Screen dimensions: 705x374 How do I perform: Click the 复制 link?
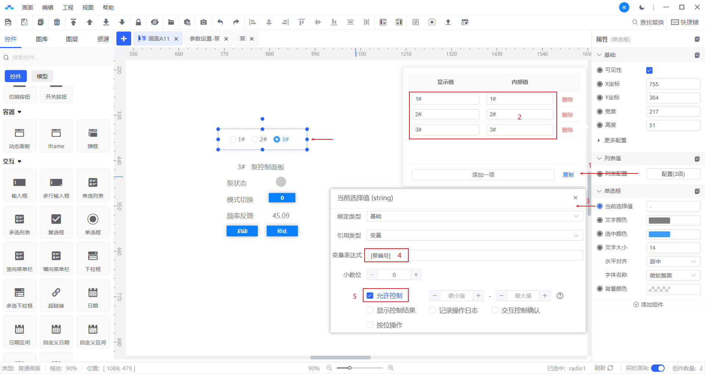(568, 175)
